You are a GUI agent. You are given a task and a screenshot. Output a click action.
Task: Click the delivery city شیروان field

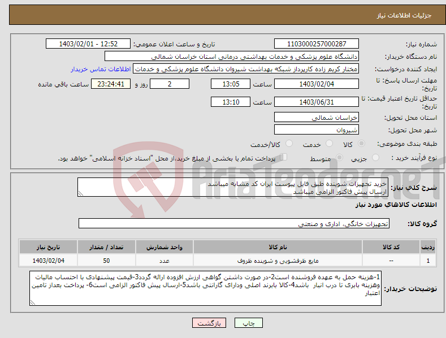[x=317, y=130]
